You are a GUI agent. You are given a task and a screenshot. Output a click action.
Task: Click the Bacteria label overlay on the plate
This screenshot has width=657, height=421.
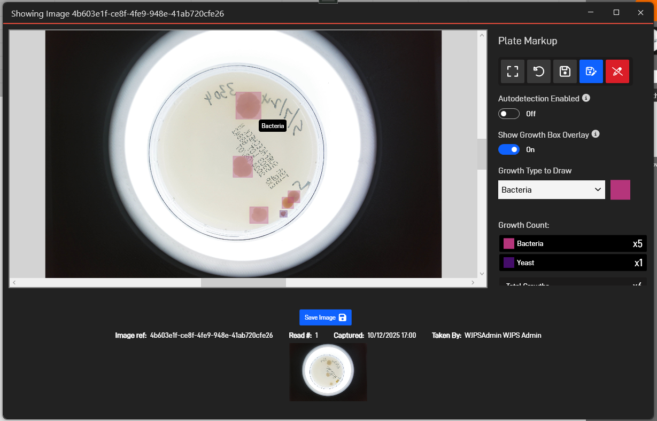273,125
